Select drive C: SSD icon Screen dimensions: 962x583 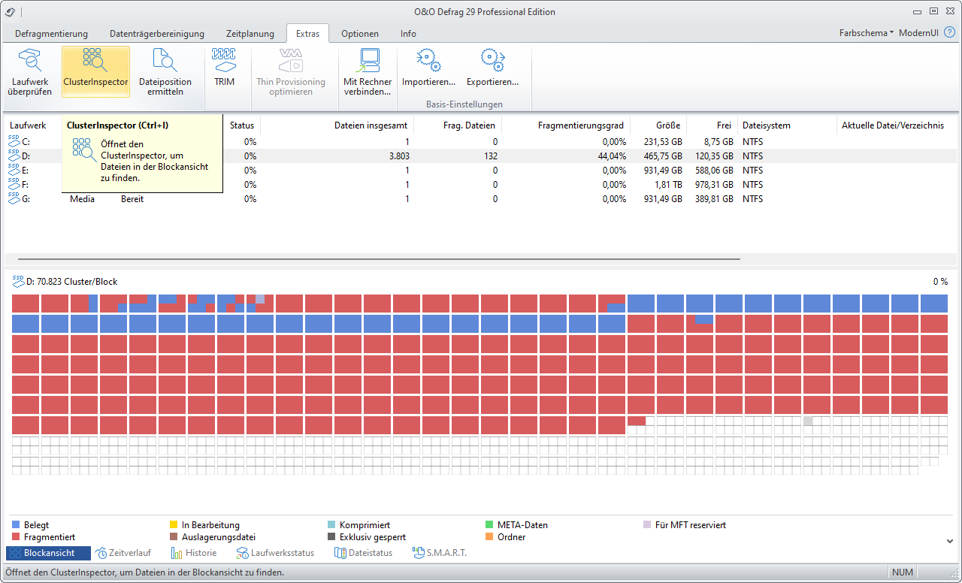[14, 141]
